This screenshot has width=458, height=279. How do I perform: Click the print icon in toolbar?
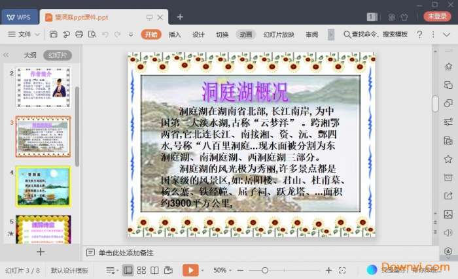point(79,35)
